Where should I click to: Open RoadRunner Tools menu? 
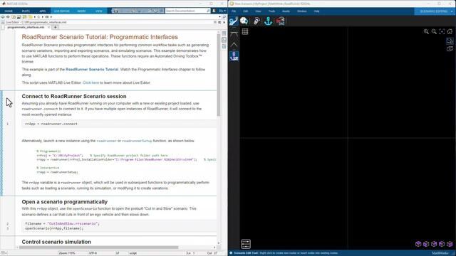coord(271,11)
